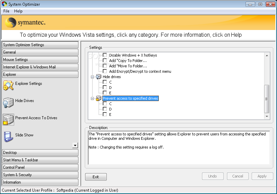This screenshot has width=277, height=194.
Task: Expand the Start Menu & Taskbar category
Action: 40,160
